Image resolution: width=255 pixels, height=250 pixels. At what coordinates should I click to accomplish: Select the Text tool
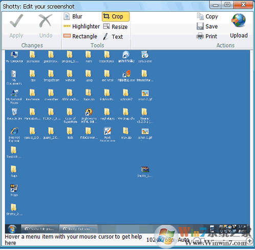coord(113,37)
